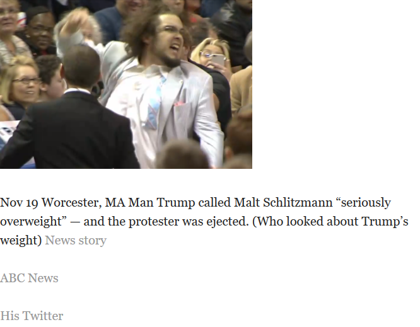420x327 pixels.
Task: Click the pink pocket square in the photo
Action: click(178, 104)
